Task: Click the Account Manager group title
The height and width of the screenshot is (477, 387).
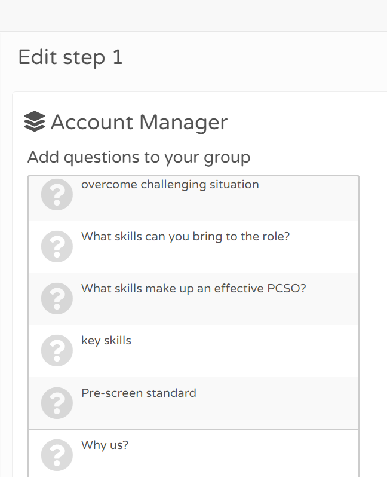Action: tap(139, 123)
